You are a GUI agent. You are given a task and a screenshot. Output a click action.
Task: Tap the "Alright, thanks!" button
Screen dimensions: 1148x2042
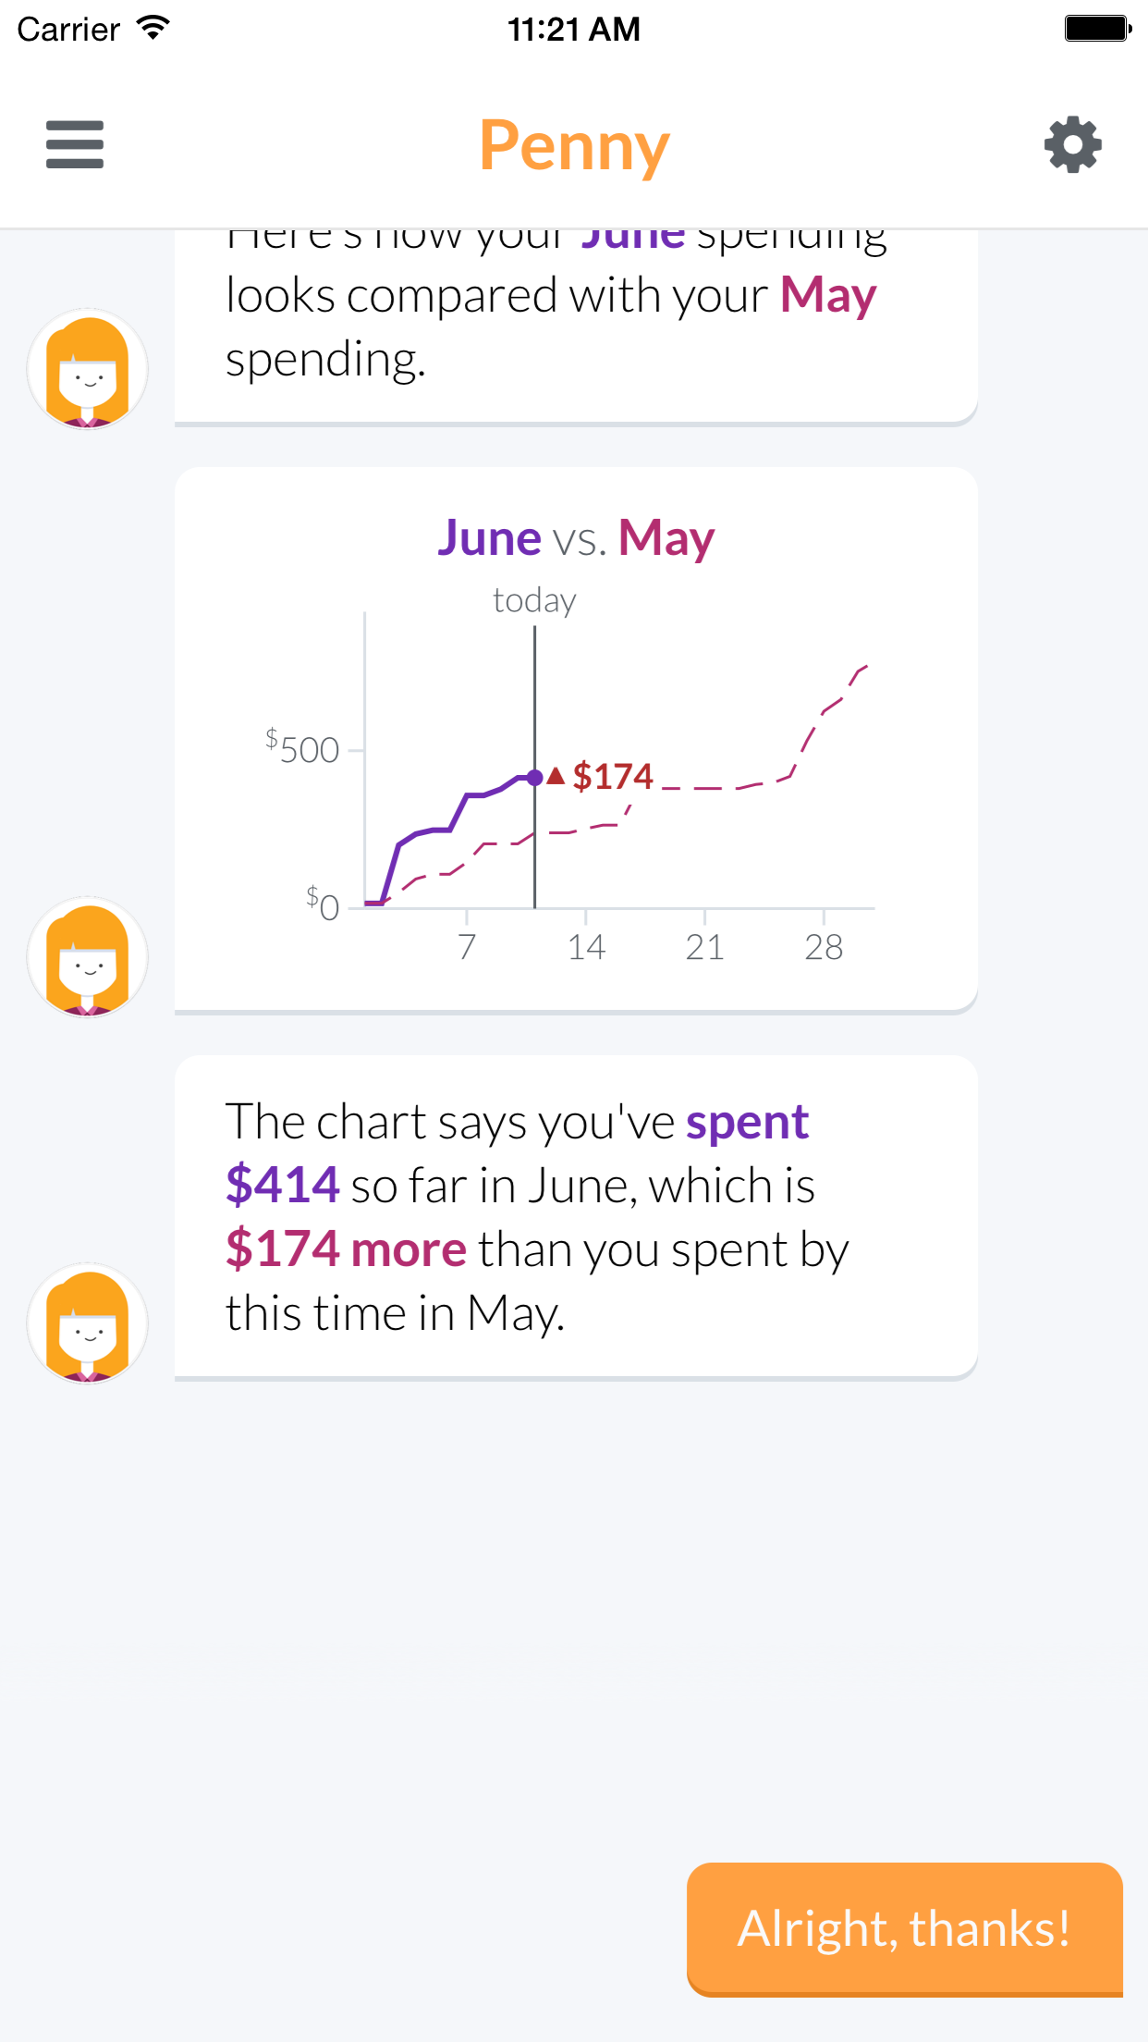tap(904, 1929)
